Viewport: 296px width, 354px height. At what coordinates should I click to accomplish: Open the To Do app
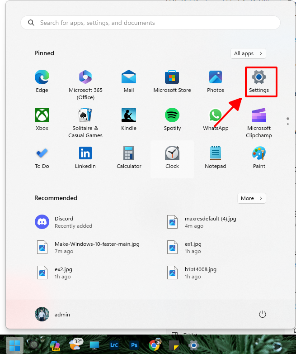[x=42, y=158]
